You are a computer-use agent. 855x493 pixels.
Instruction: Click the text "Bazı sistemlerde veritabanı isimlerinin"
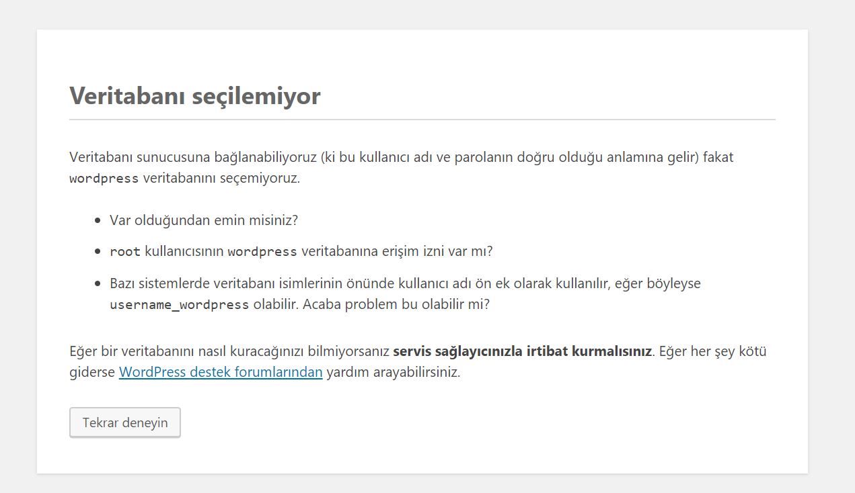(236, 283)
